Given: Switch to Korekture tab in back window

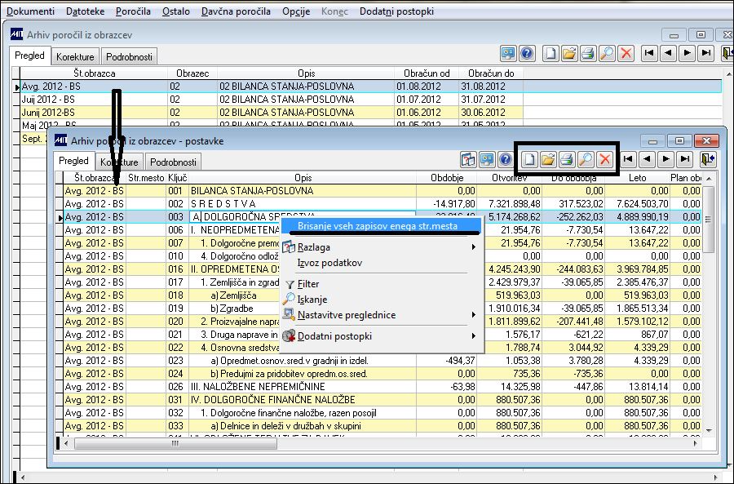Looking at the screenshot, I should (76, 57).
